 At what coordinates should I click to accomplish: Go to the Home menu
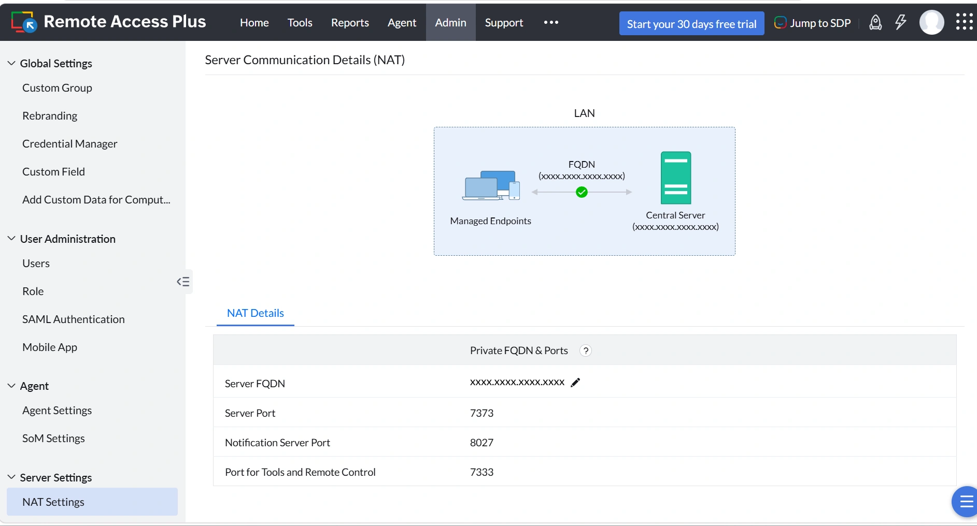point(254,23)
